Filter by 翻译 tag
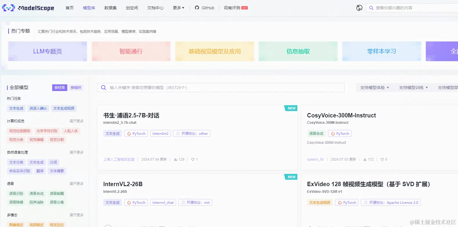Viewport: 458px width, 227px height. click(40, 171)
